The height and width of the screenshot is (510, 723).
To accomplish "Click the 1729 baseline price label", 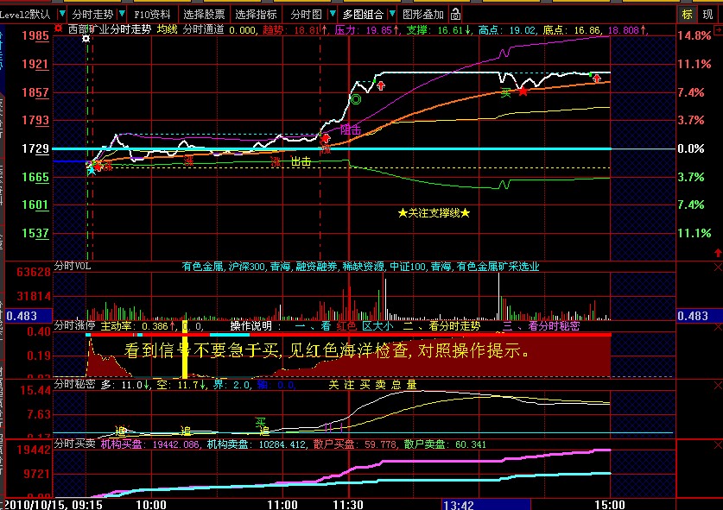I will click(35, 148).
